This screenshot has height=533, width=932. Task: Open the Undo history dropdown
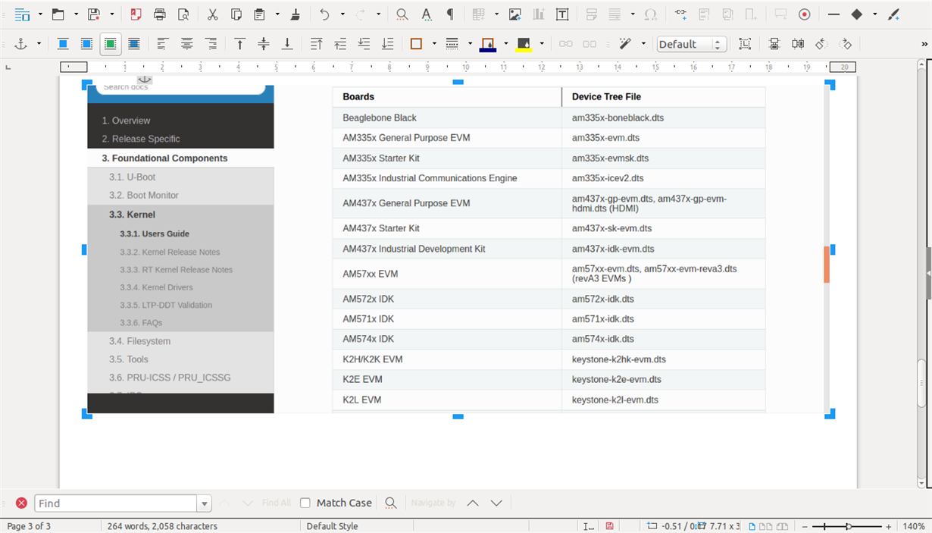click(x=342, y=14)
